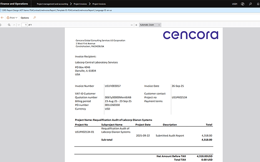Open the Automatic Zoom dropdown
This screenshot has width=260, height=162.
coord(150,25)
